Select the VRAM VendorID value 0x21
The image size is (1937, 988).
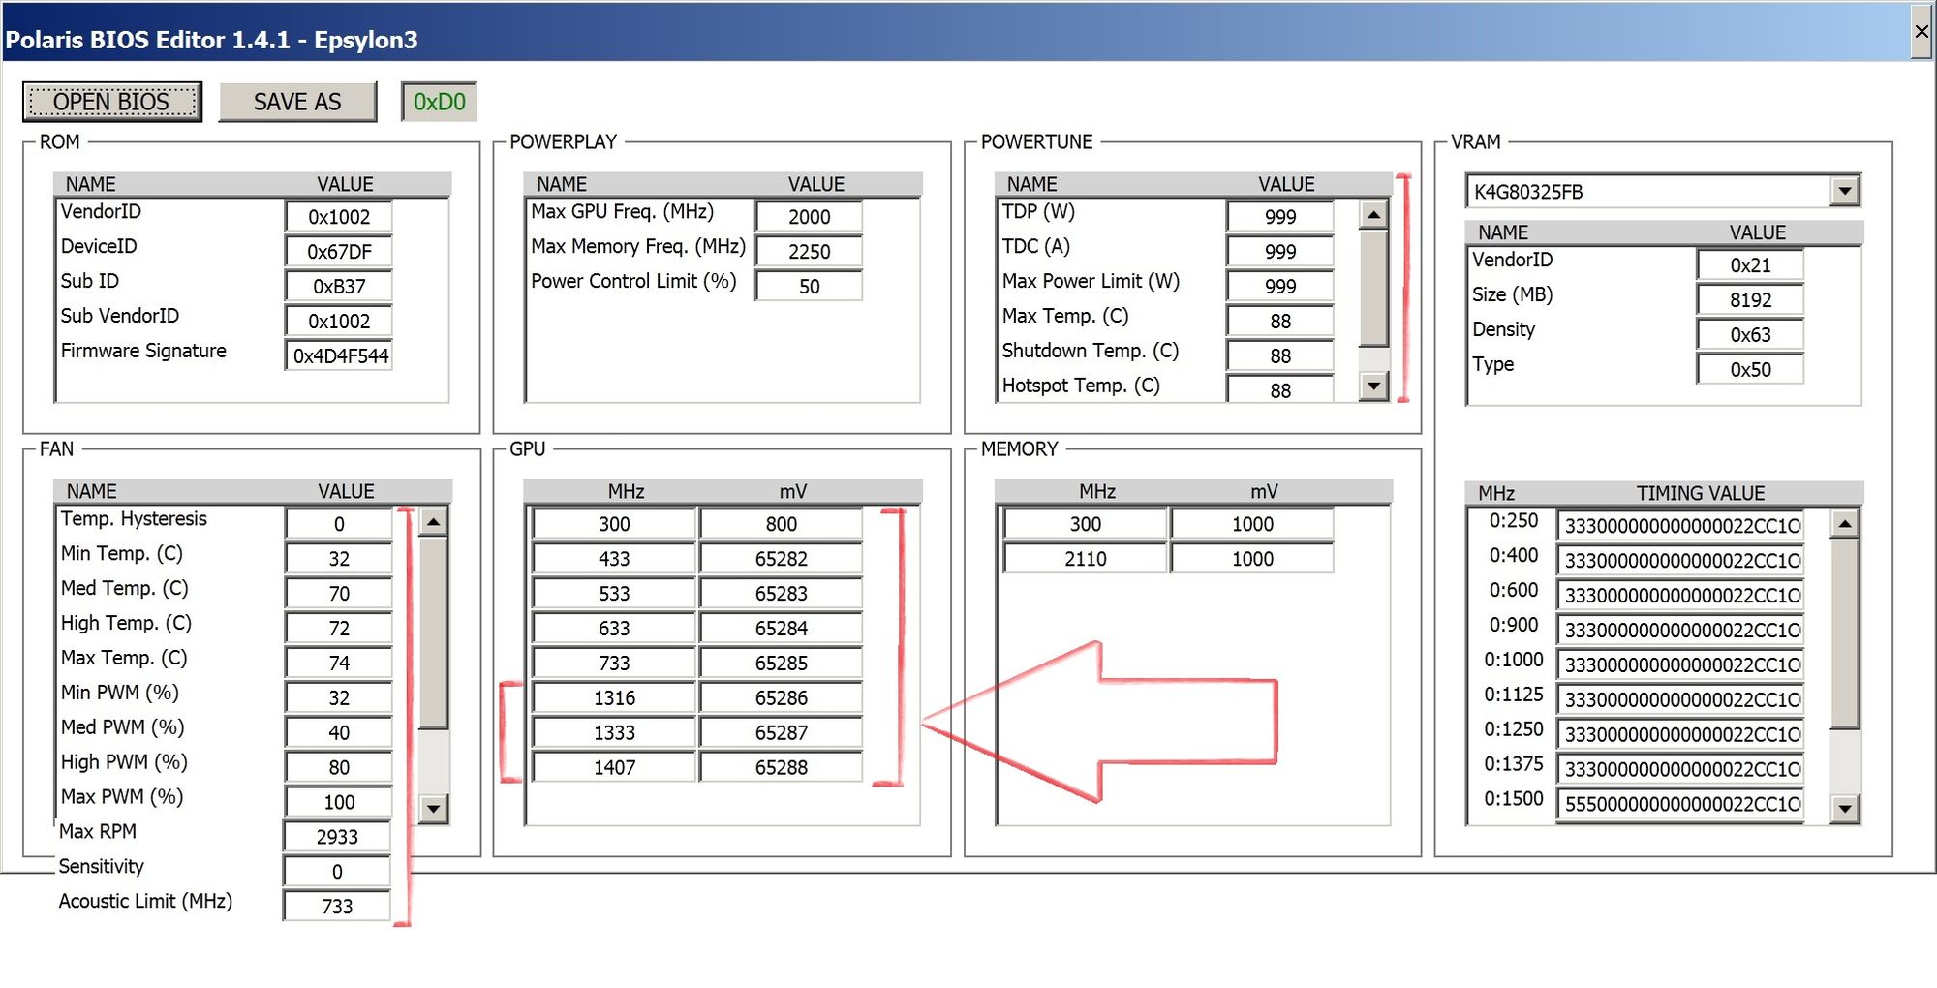coord(1750,264)
